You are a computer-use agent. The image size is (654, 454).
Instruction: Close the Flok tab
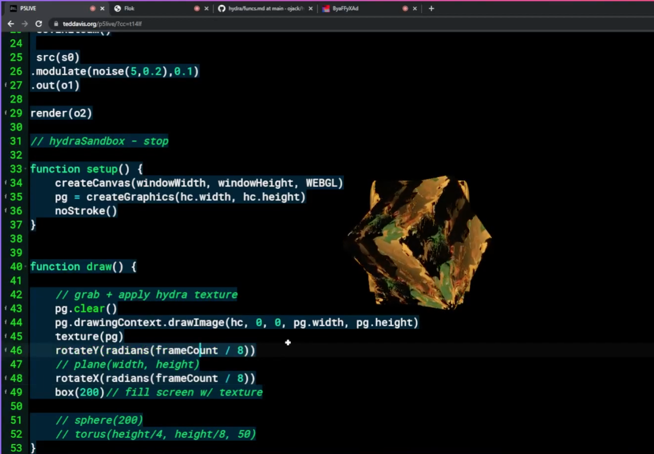(x=206, y=9)
